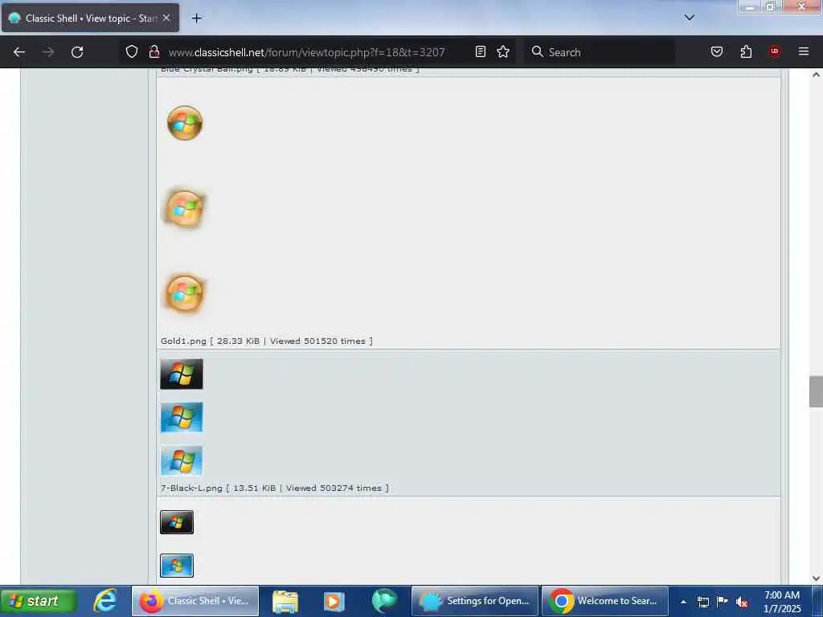Open a new tab with the plus button
Screen dimensions: 823x617
pyautogui.click(x=196, y=18)
